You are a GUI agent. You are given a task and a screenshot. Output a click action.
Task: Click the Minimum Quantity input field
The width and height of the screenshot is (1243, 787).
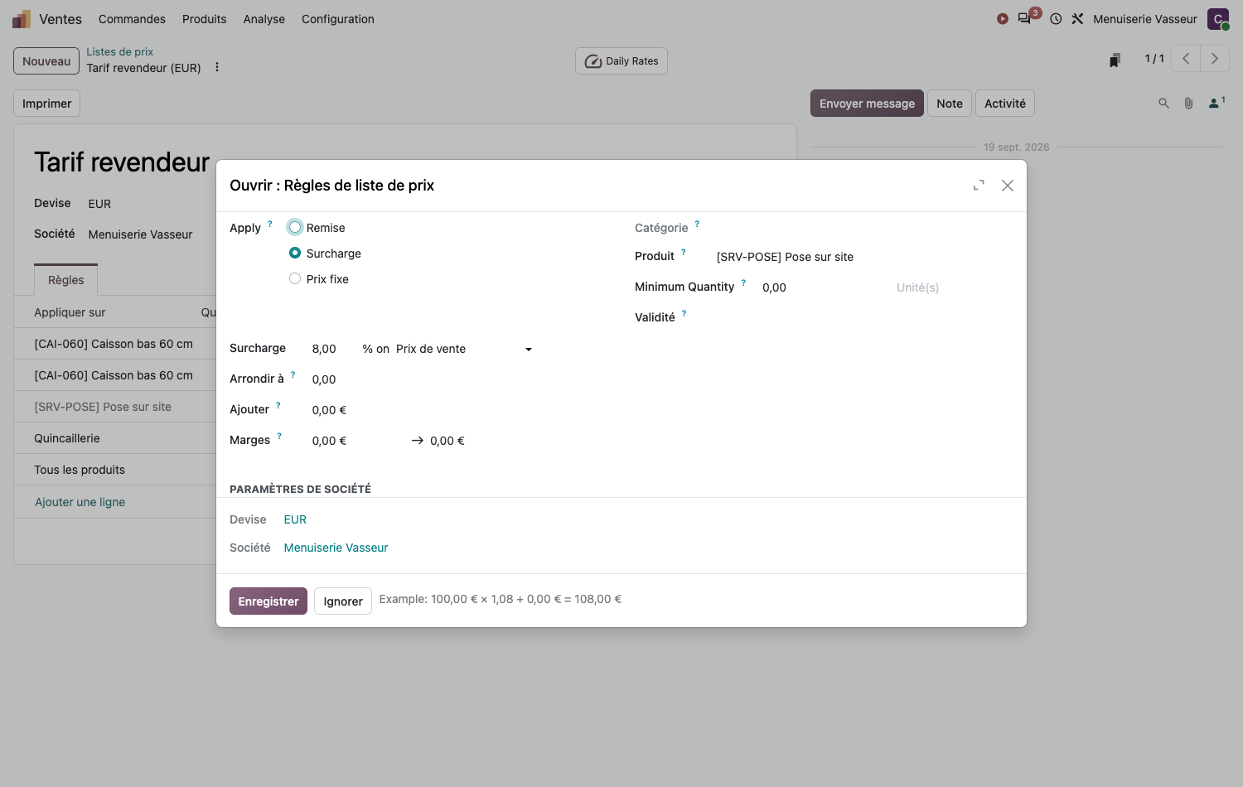(825, 287)
